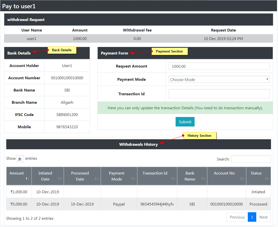Click inside the Search field
Viewport: 278px width, 227px height.
251,159
